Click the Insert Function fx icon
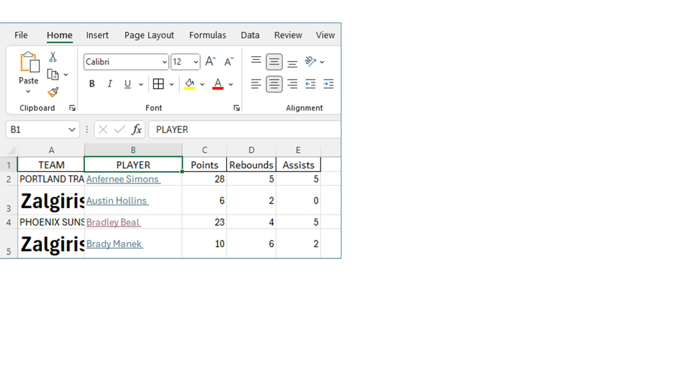679x382 pixels. (137, 130)
